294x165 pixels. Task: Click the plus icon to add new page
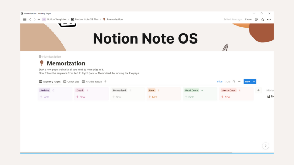click(x=39, y=20)
